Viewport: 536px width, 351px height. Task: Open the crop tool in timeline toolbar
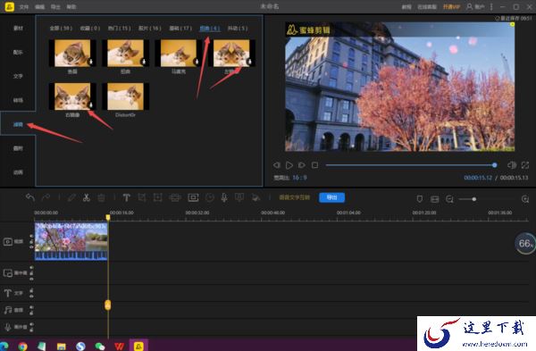[x=142, y=197]
